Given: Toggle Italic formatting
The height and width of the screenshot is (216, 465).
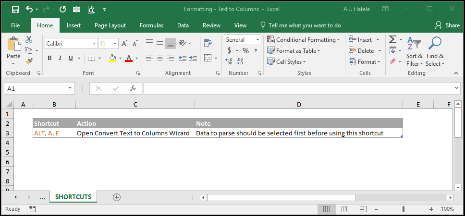Looking at the screenshot, I should (x=60, y=58).
